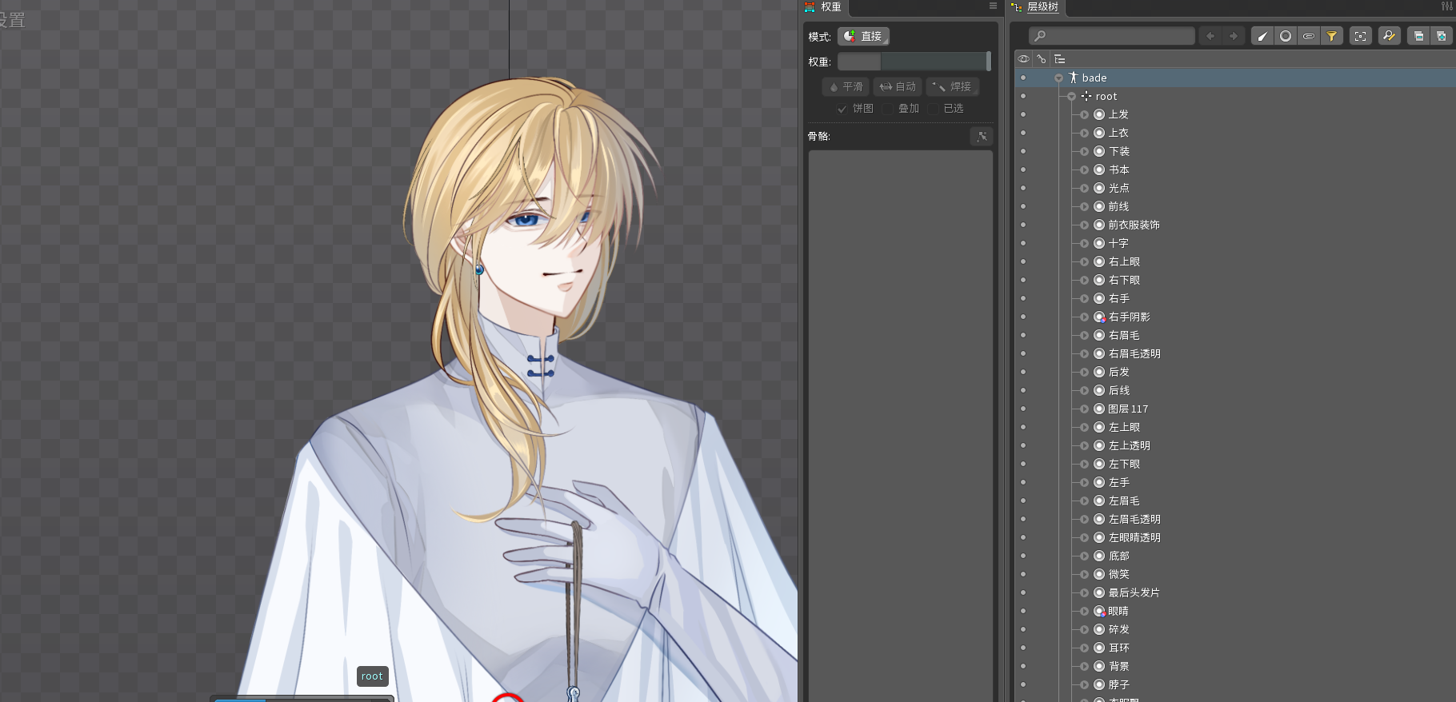Open the 模式 直接 mode dropdown

(864, 37)
